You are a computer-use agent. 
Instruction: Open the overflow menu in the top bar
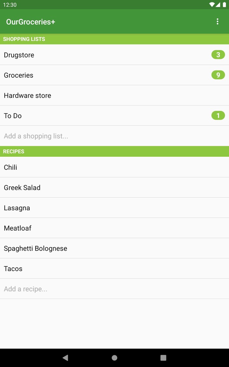[218, 21]
